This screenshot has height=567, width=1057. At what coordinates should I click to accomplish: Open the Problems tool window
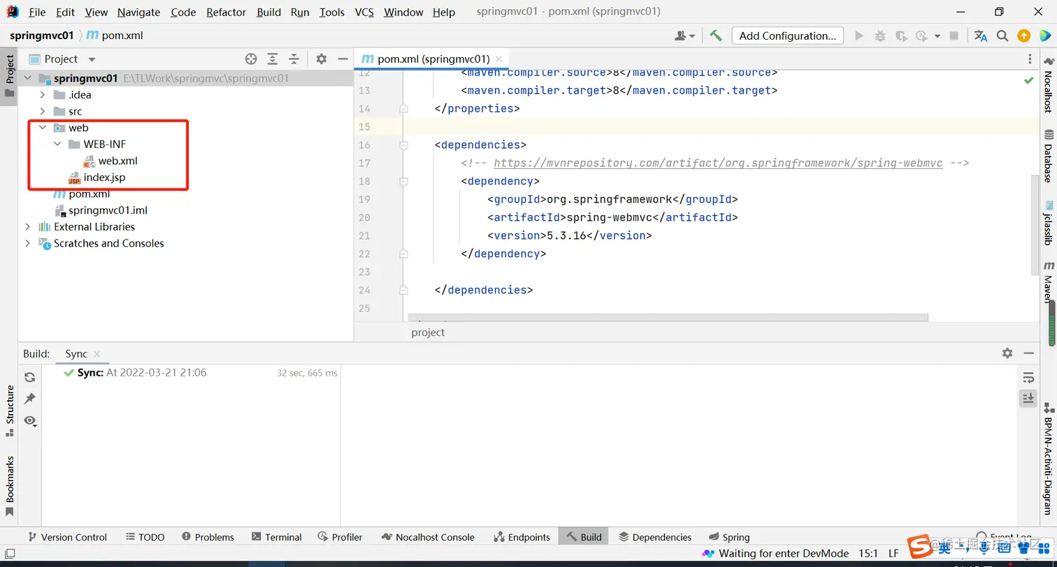click(208, 537)
